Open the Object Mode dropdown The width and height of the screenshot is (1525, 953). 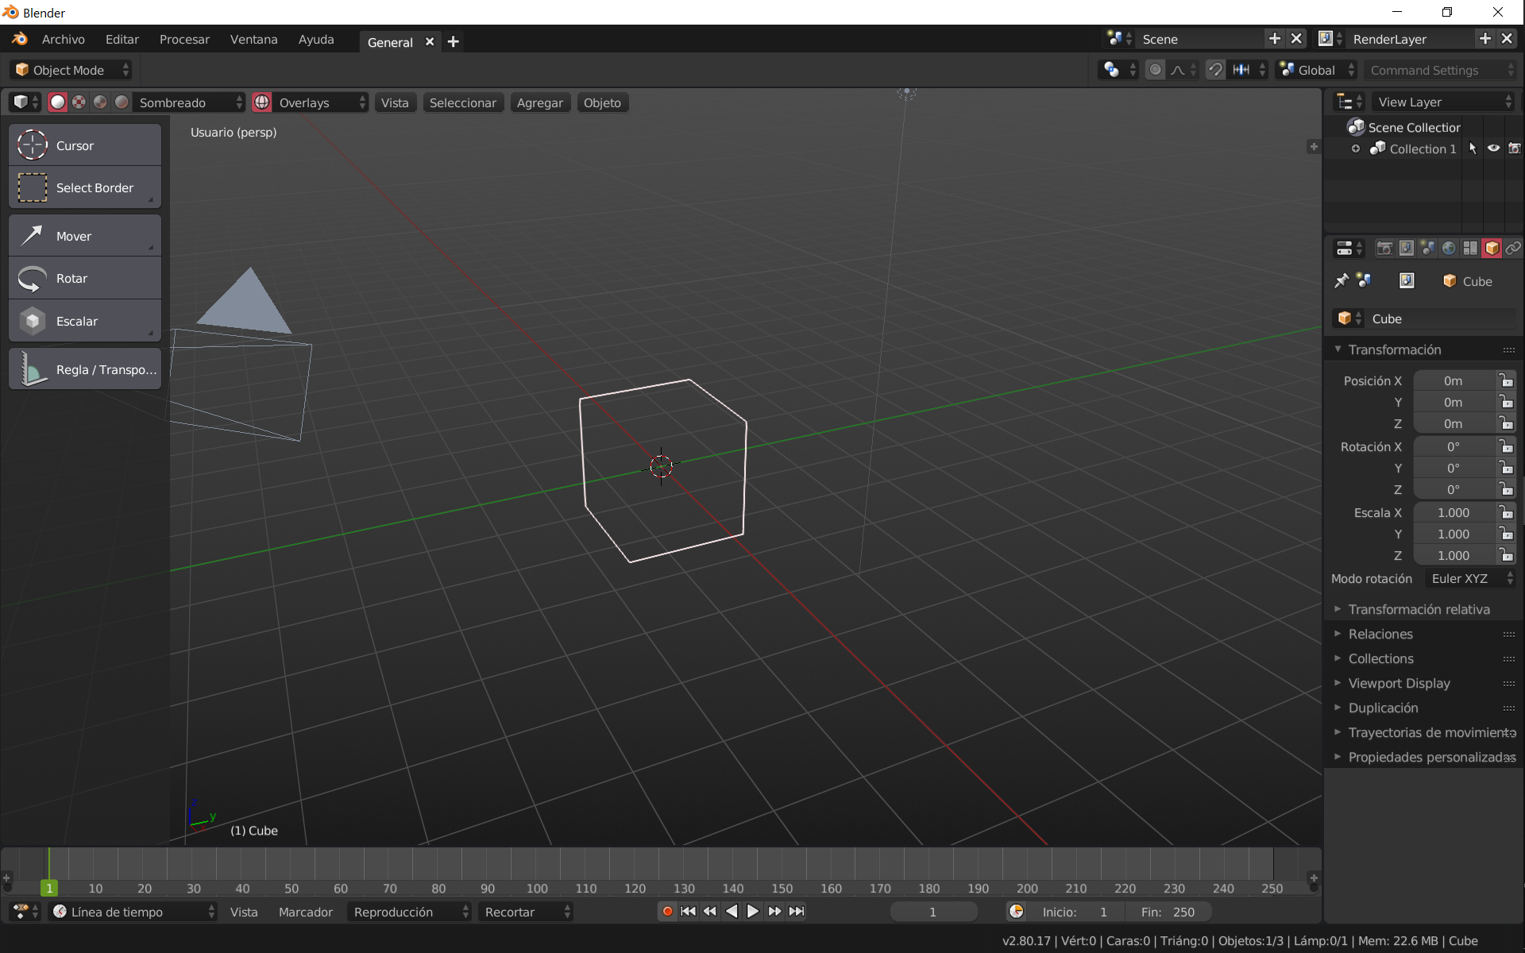pyautogui.click(x=71, y=70)
